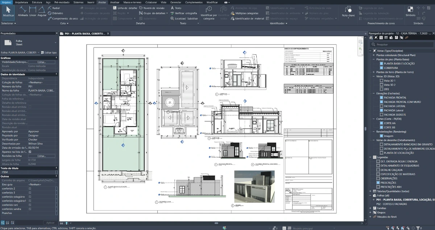Insert annotation with the Texto tool
435x230 pixels.
(x=175, y=8)
